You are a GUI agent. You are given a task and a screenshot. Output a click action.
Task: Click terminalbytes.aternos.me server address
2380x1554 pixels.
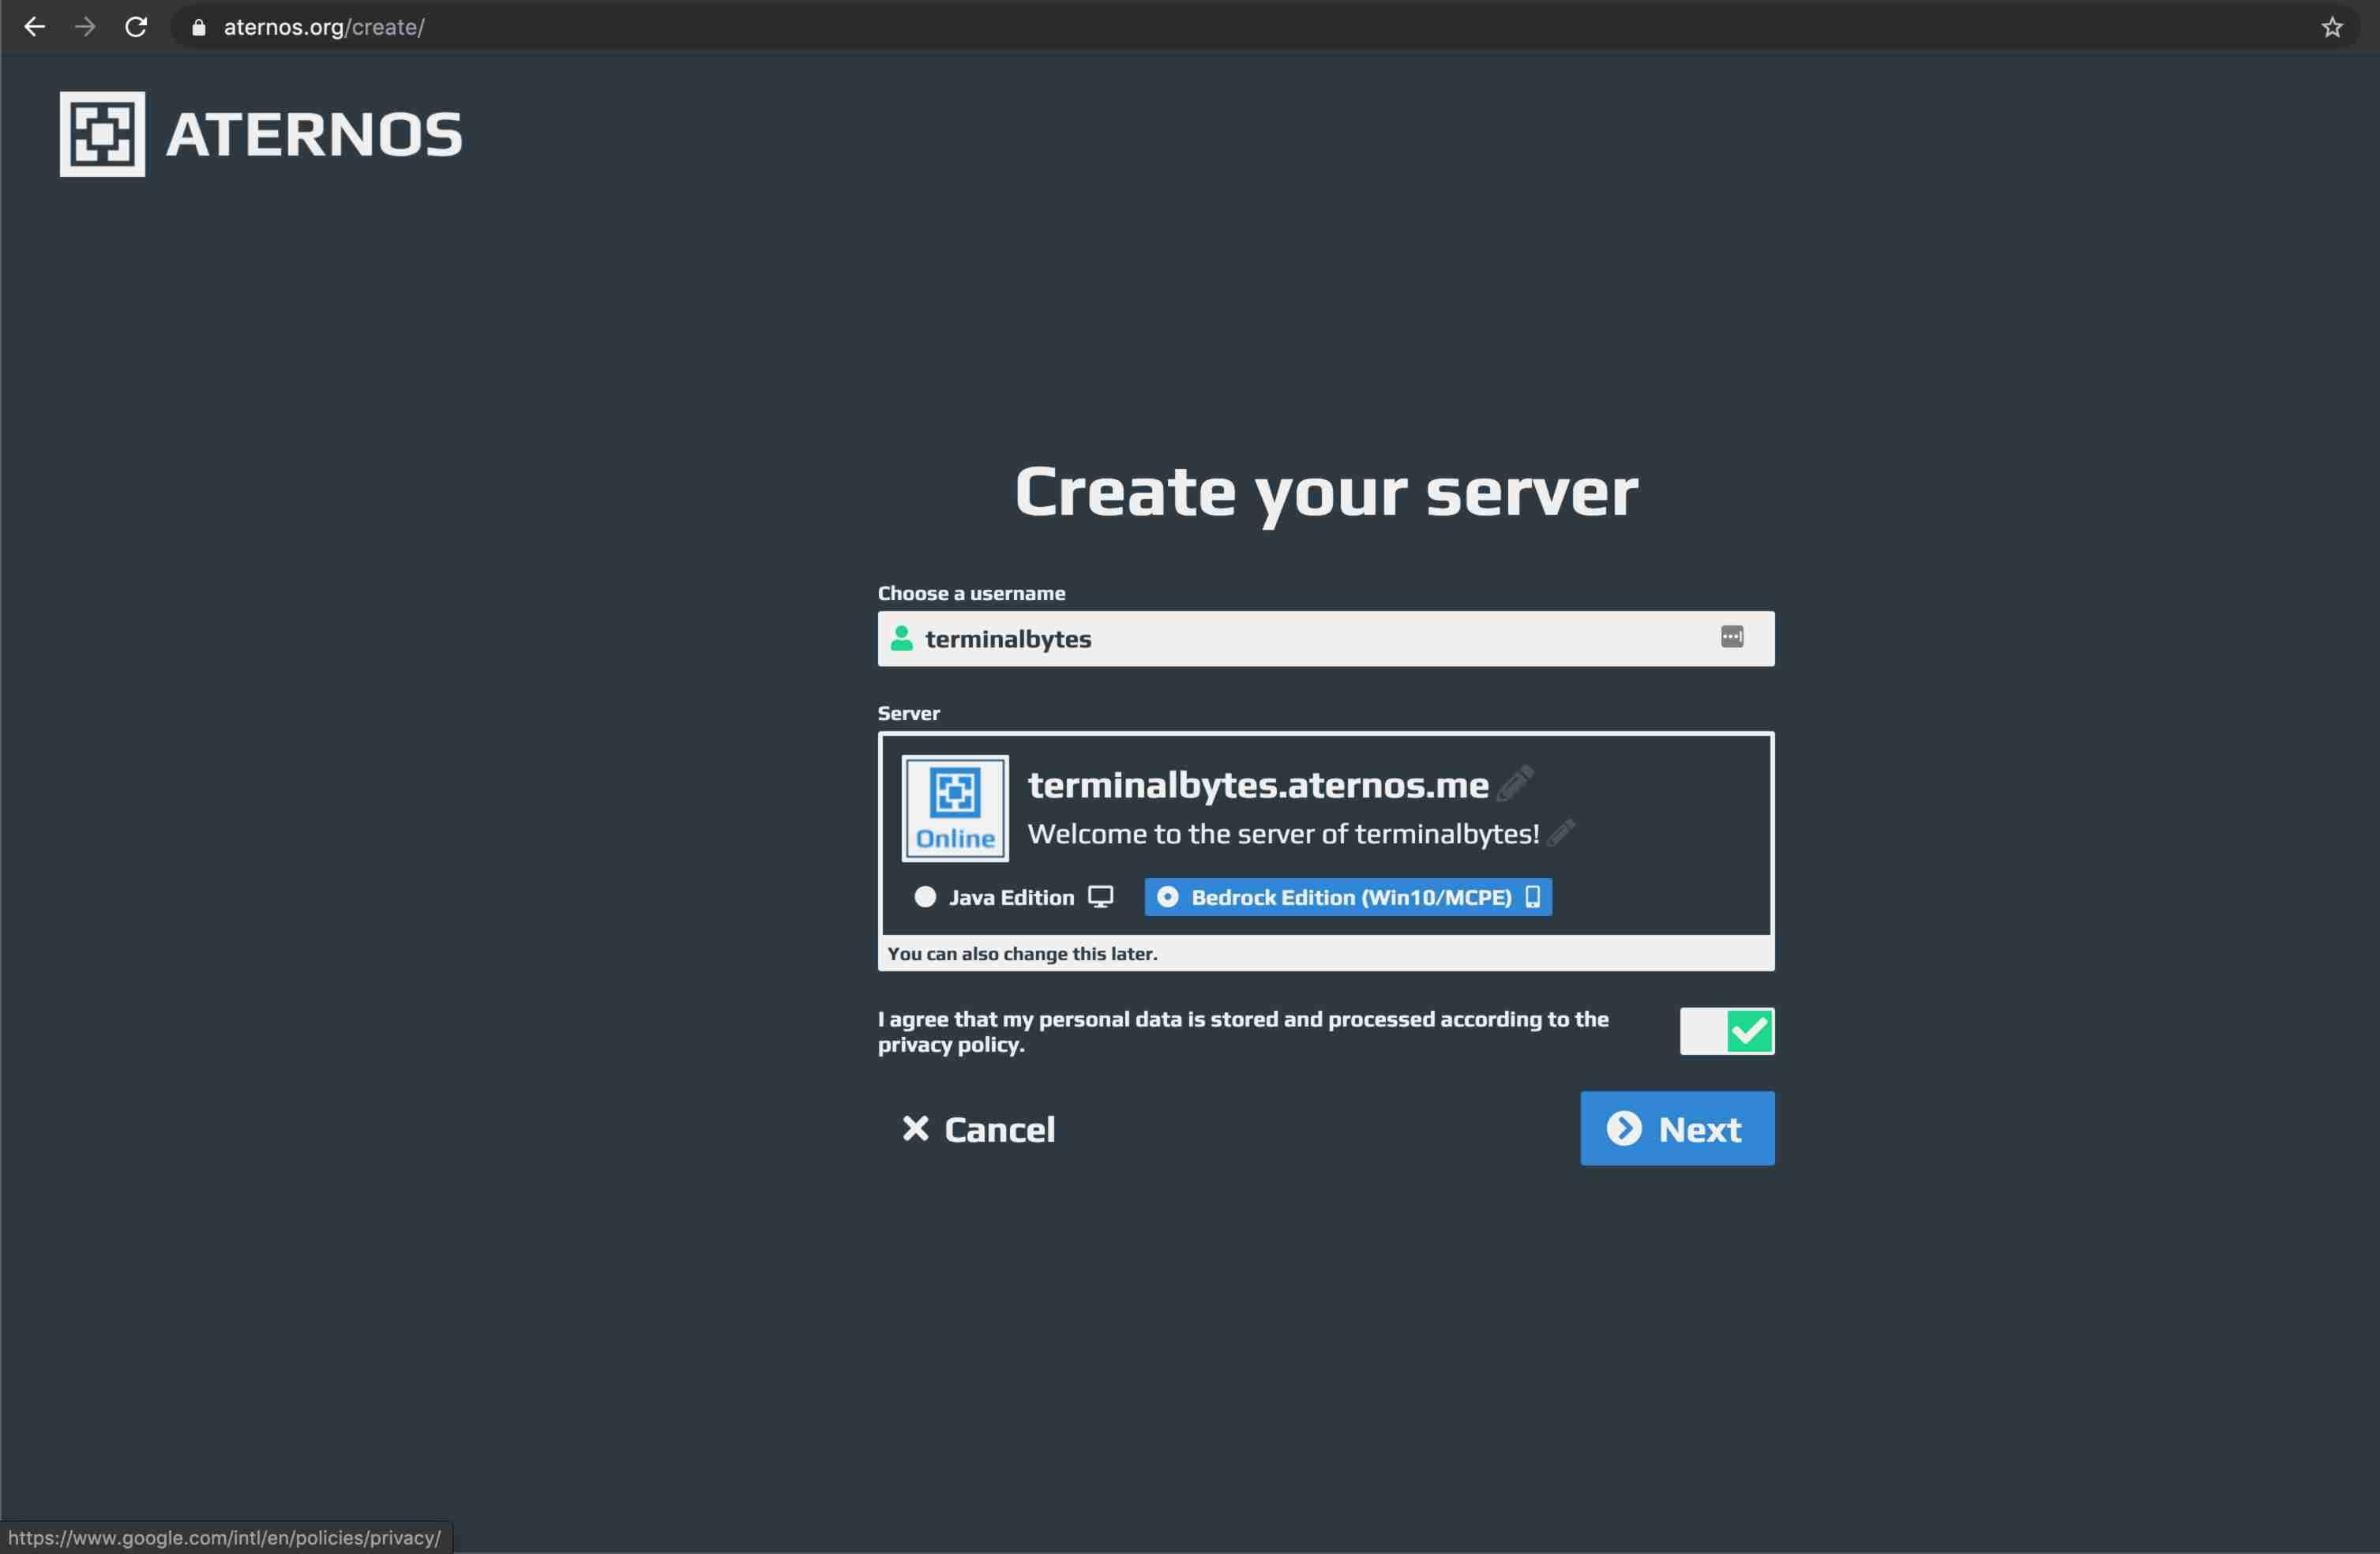[x=1258, y=785]
